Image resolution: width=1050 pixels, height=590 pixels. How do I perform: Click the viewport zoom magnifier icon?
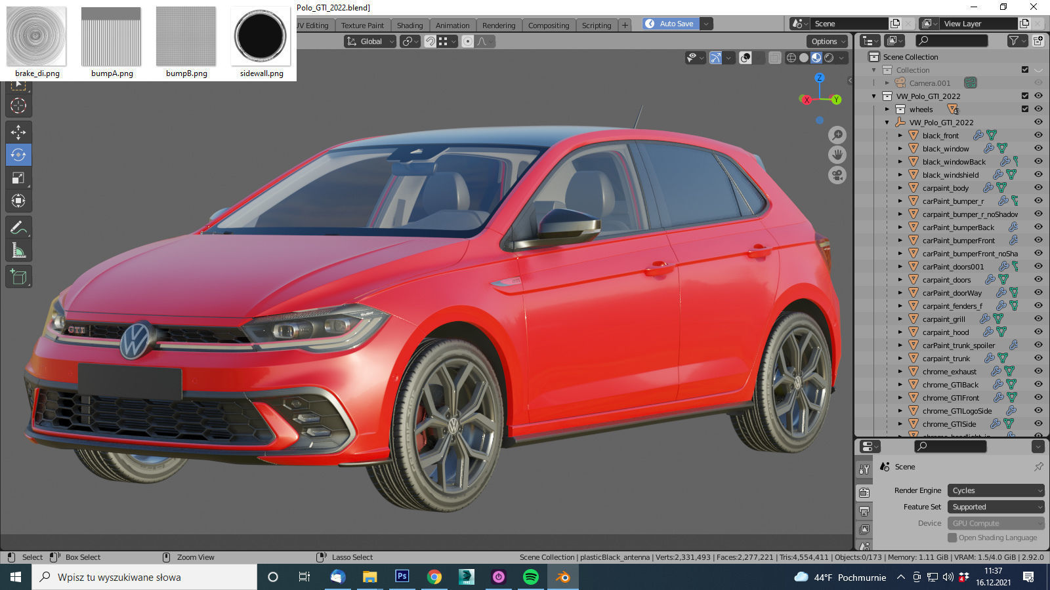pyautogui.click(x=837, y=135)
